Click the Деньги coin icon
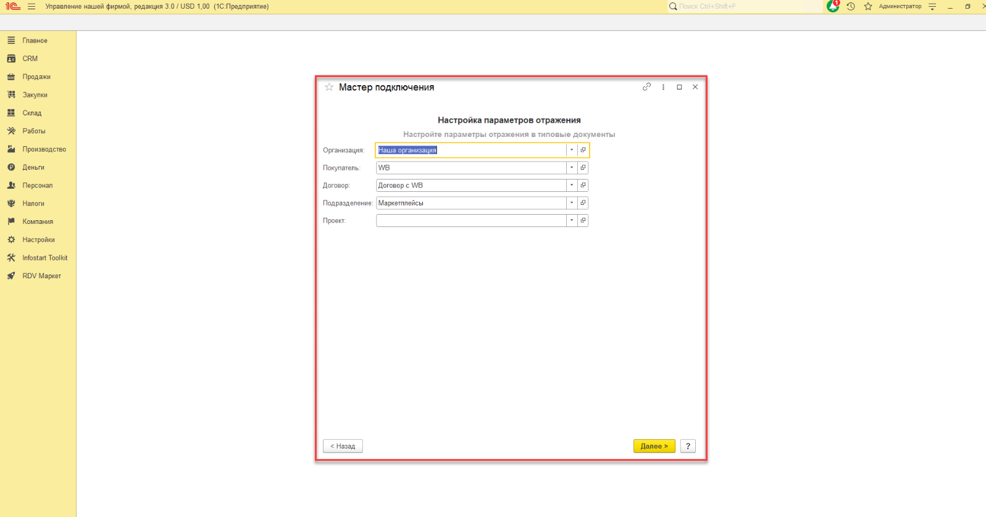This screenshot has height=517, width=986. tap(11, 167)
